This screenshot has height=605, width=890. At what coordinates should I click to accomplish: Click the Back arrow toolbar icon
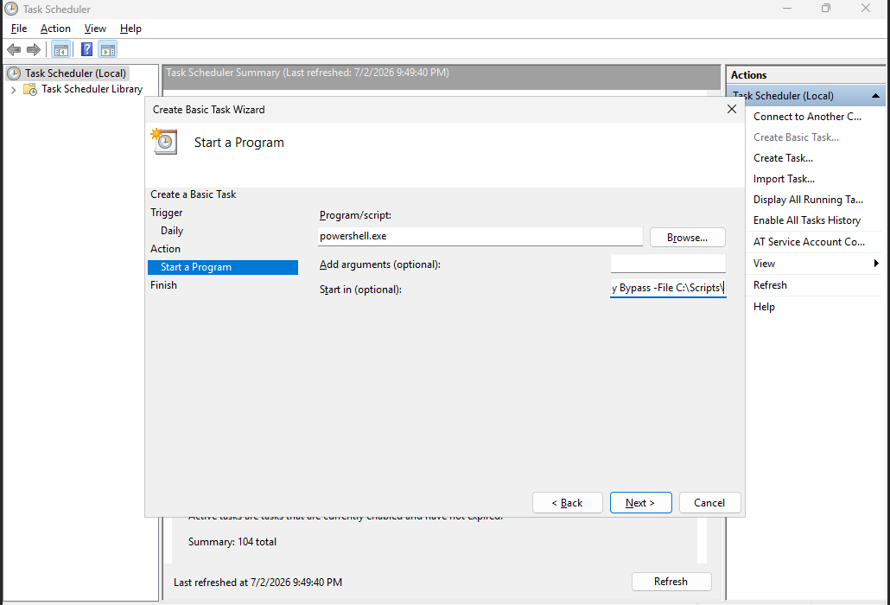click(x=14, y=50)
